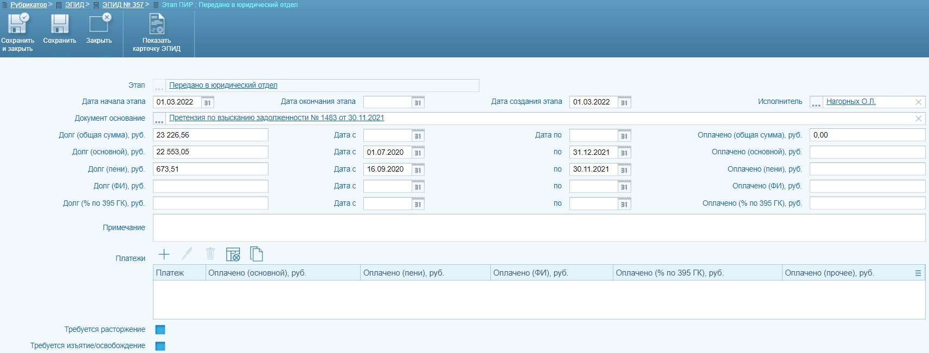
Task: Open payments table column menu icon
Action: (918, 273)
